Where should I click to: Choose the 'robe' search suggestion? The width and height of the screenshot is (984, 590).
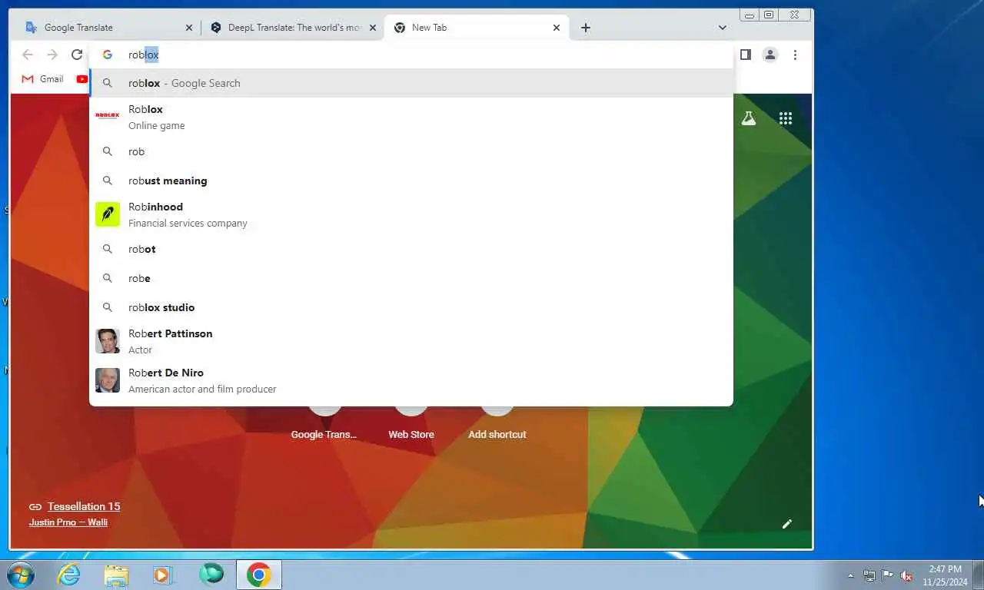tap(411, 278)
